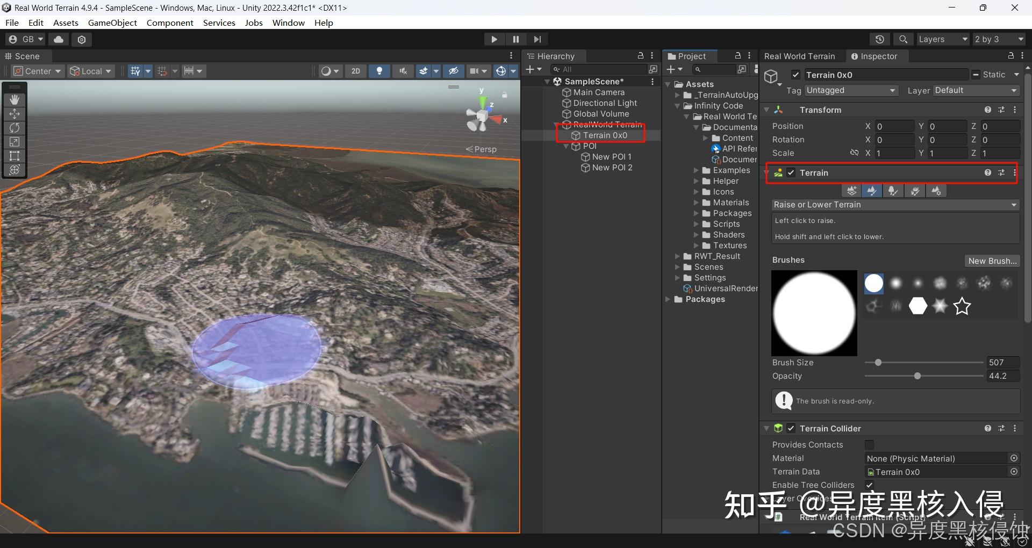Toggle Enable Tree Colliders checkbox
Screen dimensions: 1032x548
(x=869, y=485)
